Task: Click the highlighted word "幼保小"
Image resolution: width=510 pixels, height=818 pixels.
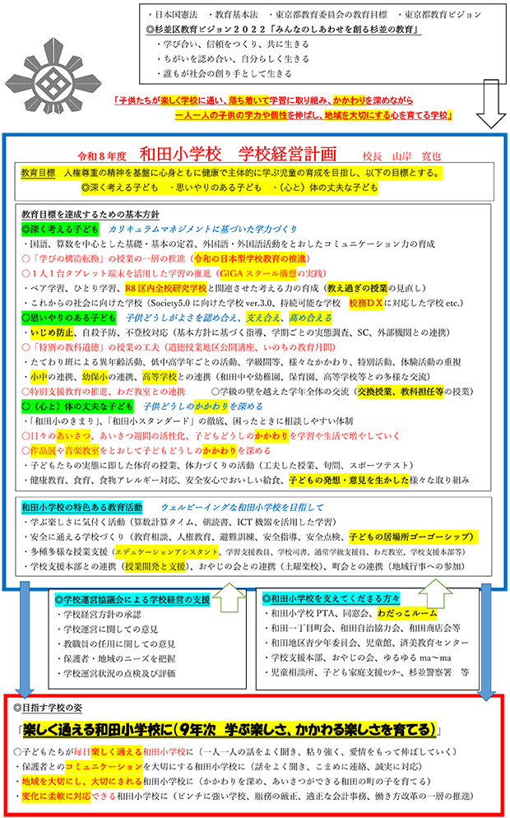Action: (x=95, y=375)
